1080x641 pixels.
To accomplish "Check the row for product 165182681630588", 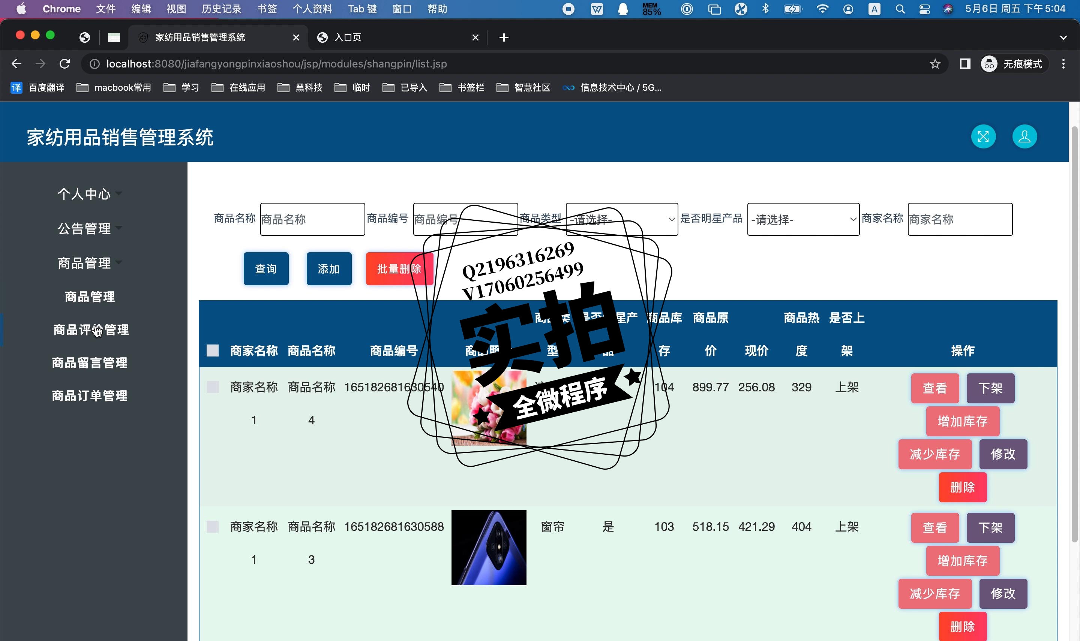I will pyautogui.click(x=213, y=527).
